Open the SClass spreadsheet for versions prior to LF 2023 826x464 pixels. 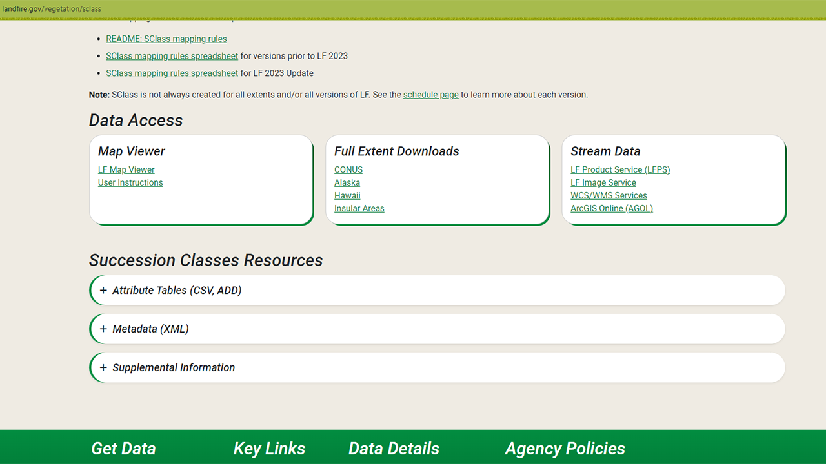(x=172, y=56)
